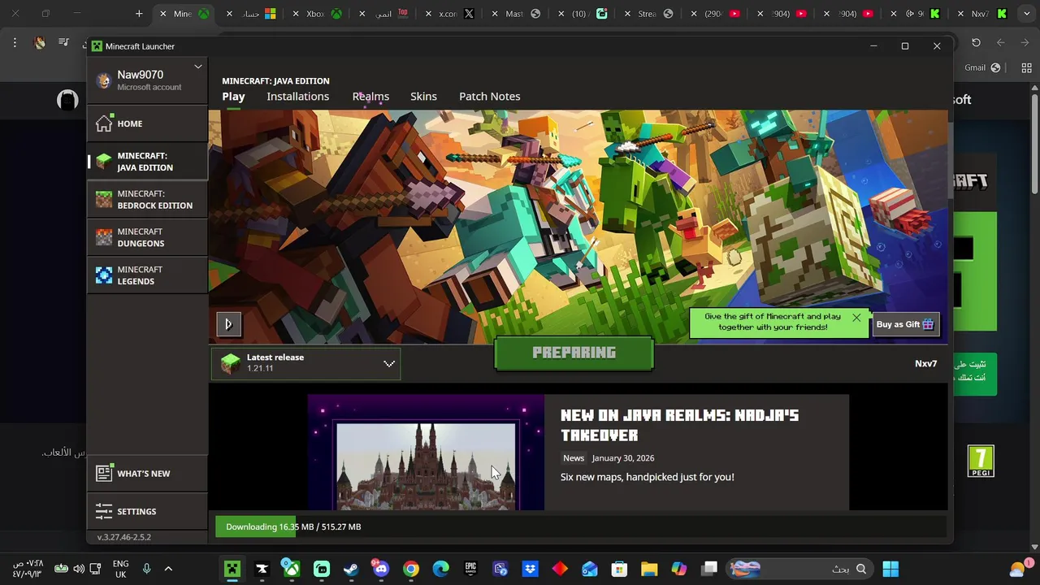
Task: Open Minecraft Dungeons from sidebar
Action: 147,237
